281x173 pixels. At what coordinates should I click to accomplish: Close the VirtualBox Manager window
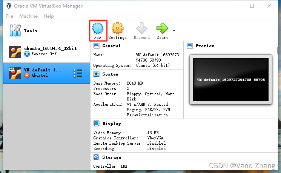point(269,6)
